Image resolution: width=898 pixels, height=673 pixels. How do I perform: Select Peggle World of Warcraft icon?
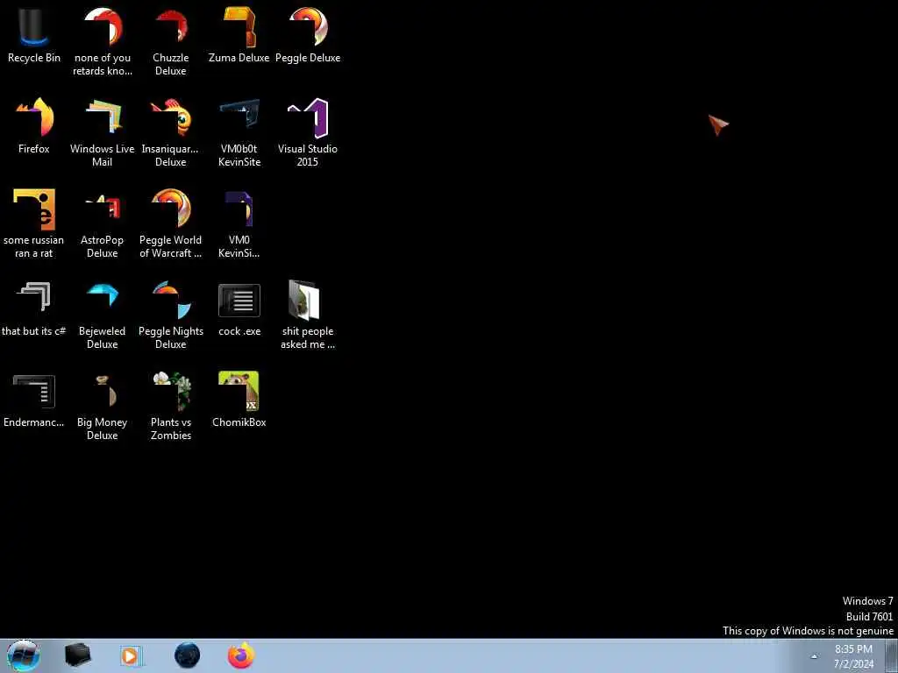[171, 223]
